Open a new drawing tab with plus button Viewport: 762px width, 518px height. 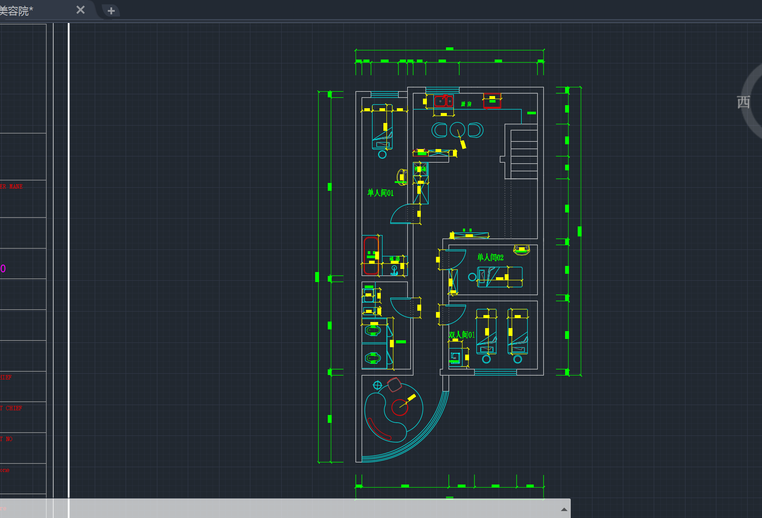[x=111, y=11]
